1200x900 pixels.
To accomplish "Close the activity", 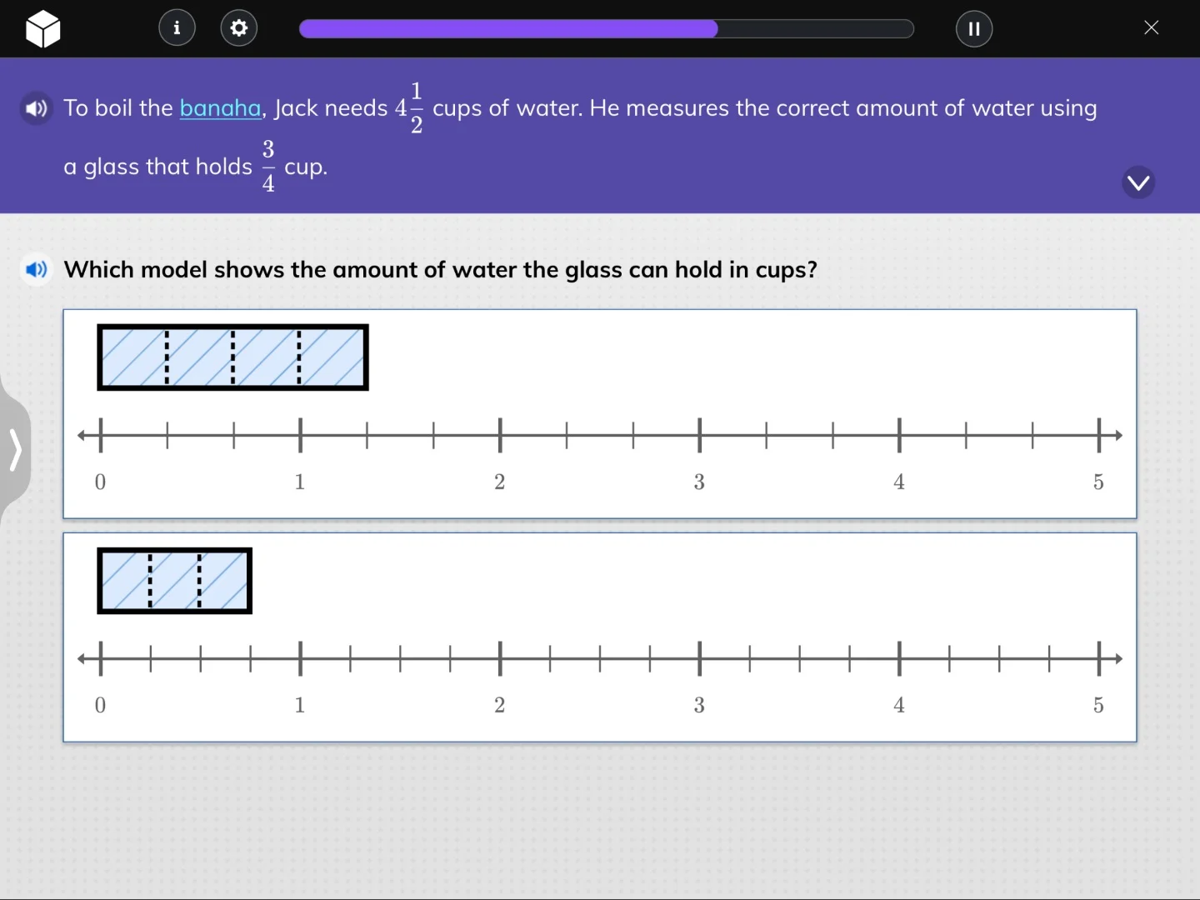I will pos(1152,27).
